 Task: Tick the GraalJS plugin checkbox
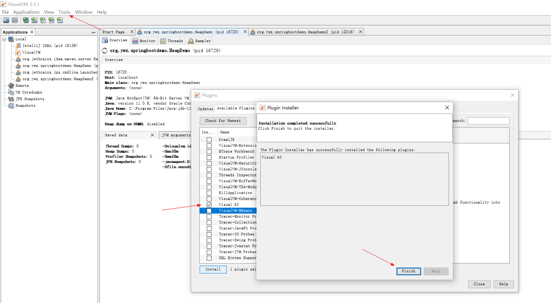tap(209, 140)
